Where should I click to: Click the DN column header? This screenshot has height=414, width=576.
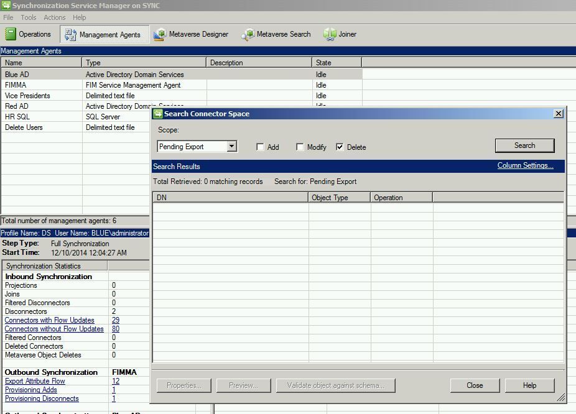[x=231, y=198]
